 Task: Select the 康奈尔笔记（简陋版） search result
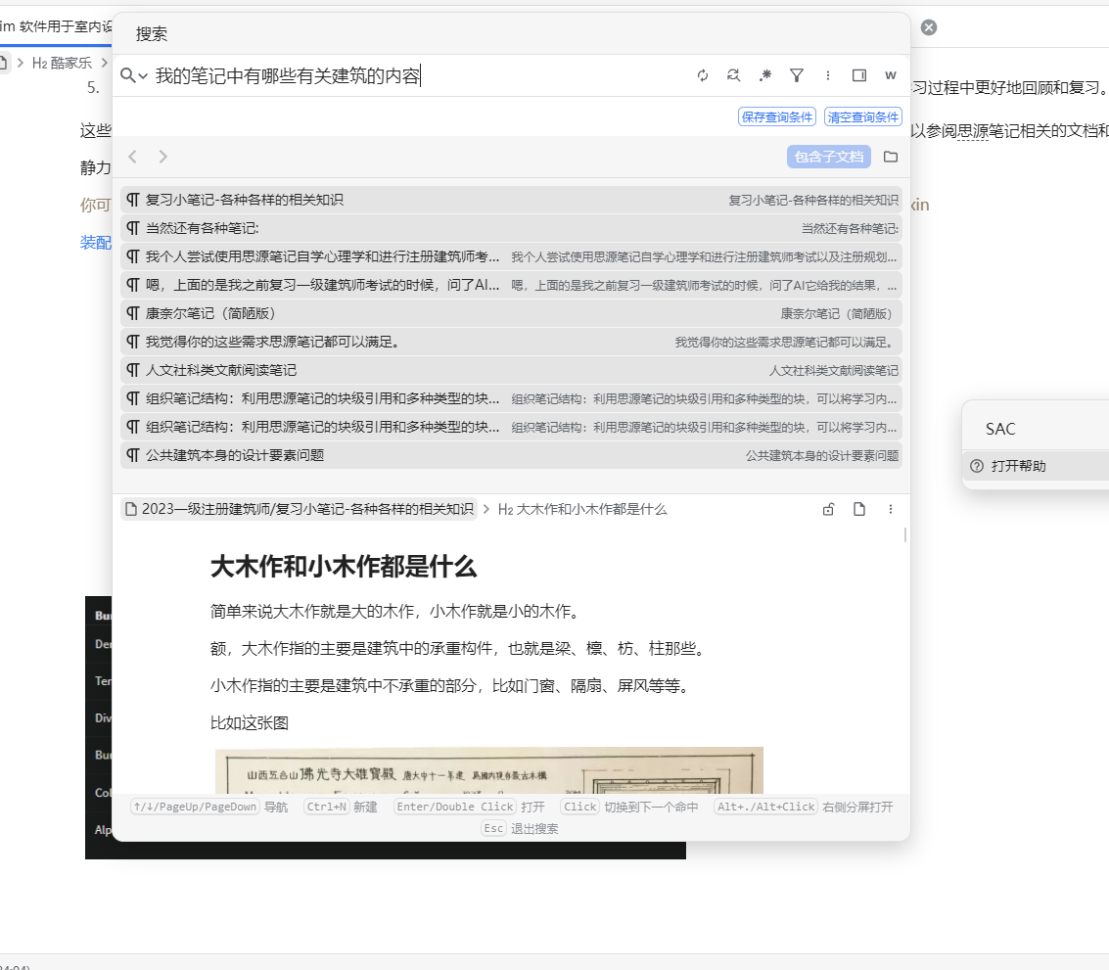point(210,314)
